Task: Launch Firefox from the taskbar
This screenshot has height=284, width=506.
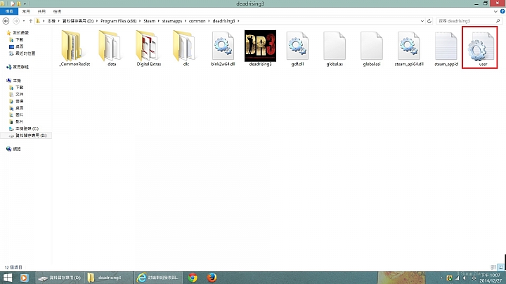Action: 212,278
